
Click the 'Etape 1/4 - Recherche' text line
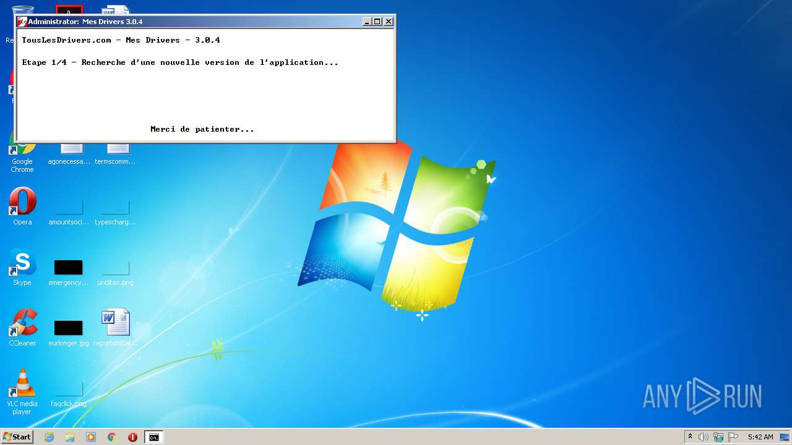point(180,62)
